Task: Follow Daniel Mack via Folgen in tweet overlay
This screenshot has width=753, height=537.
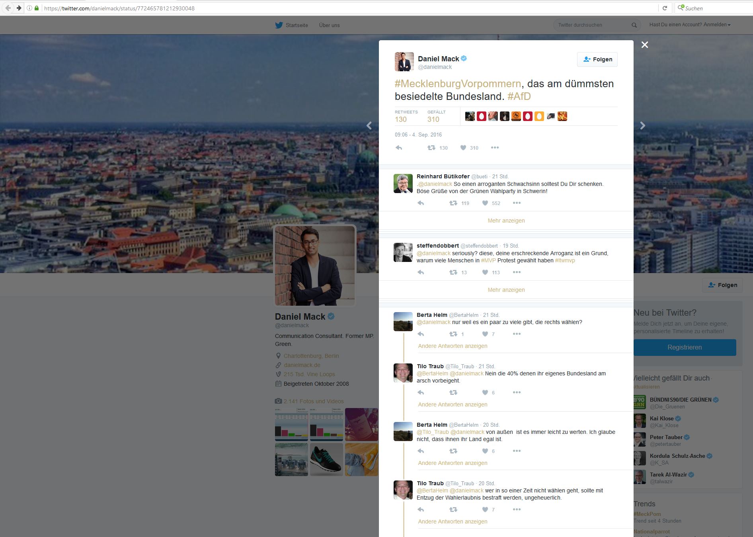Action: pyautogui.click(x=597, y=59)
